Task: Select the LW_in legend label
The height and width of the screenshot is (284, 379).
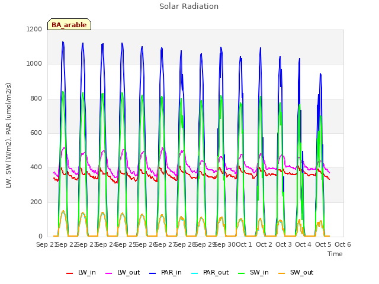Action: [87, 273]
